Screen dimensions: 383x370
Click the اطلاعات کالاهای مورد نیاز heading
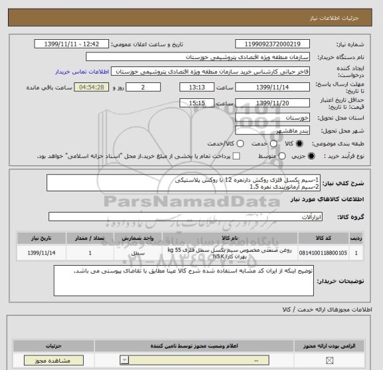(327, 199)
